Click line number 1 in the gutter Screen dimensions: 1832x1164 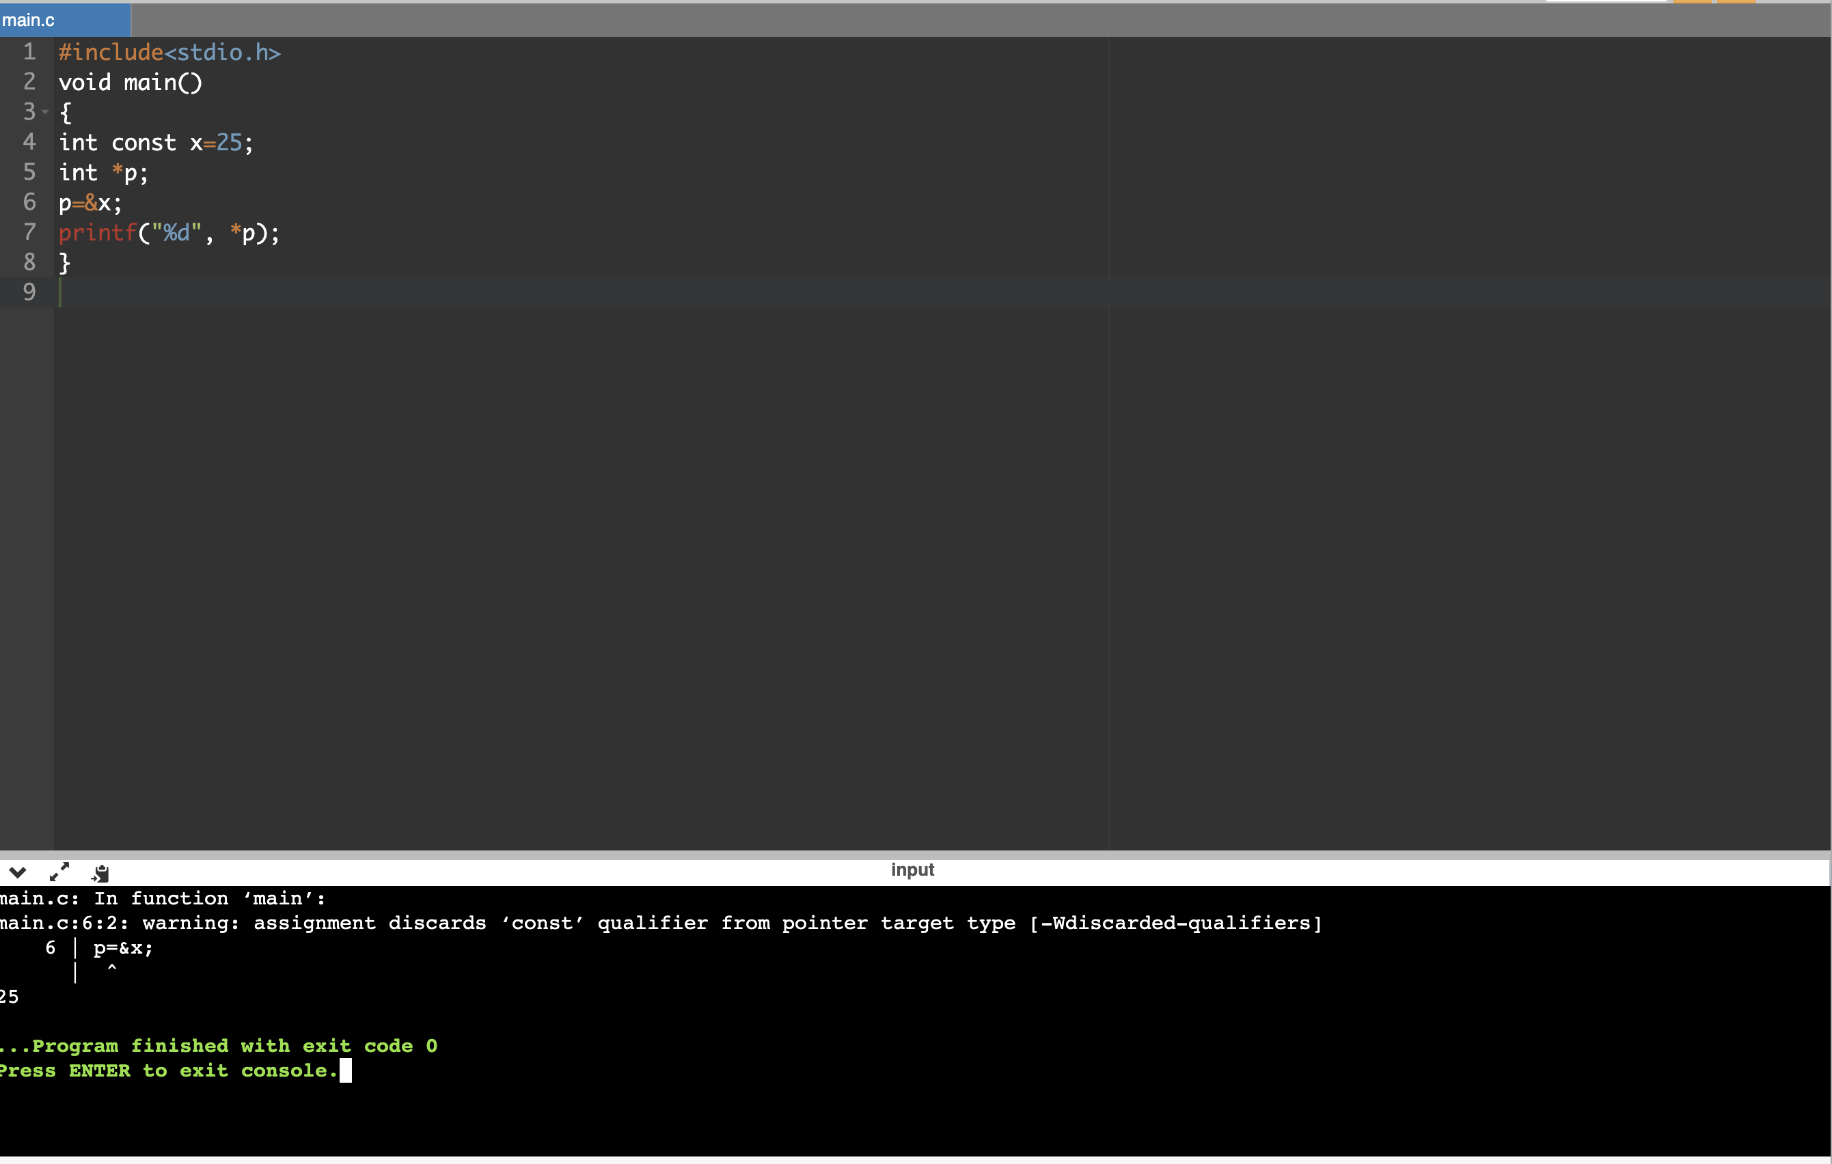pos(29,52)
